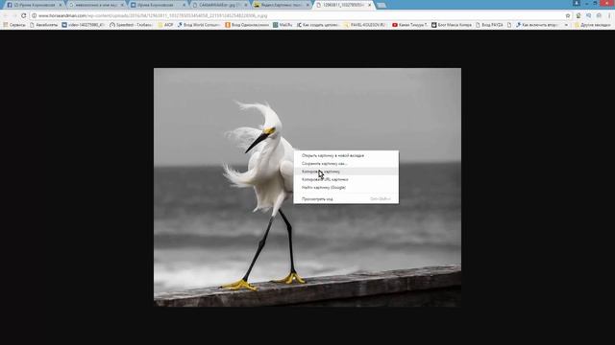Select 'Копировать URL картинки' in the context menu
615x345 pixels.
pyautogui.click(x=346, y=179)
